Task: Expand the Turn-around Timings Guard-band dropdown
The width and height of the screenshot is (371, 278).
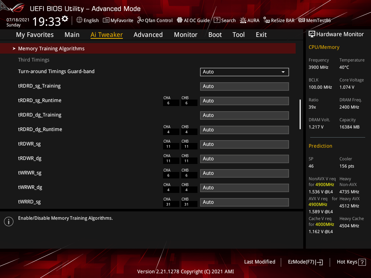Action: pyautogui.click(x=244, y=72)
